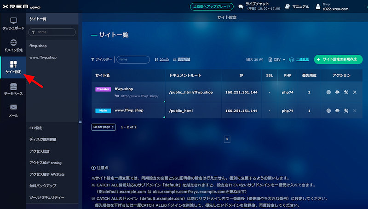Click cloud upload icon for www.ffwp.shop row
This screenshot has height=209, width=368.
(x=337, y=111)
